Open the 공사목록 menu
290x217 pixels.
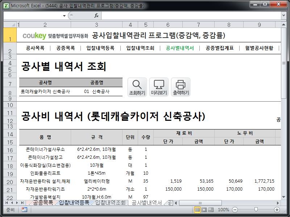coord(35,48)
